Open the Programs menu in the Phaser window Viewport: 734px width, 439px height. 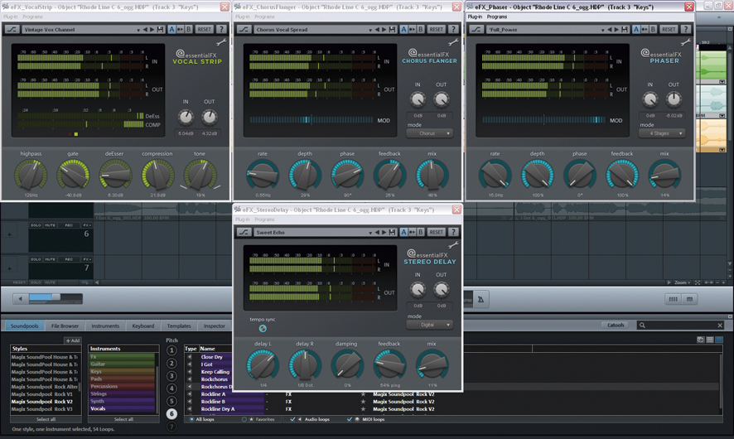(497, 17)
